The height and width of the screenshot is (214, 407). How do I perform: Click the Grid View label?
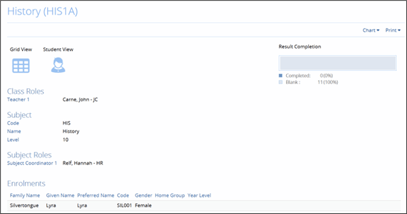click(x=21, y=50)
